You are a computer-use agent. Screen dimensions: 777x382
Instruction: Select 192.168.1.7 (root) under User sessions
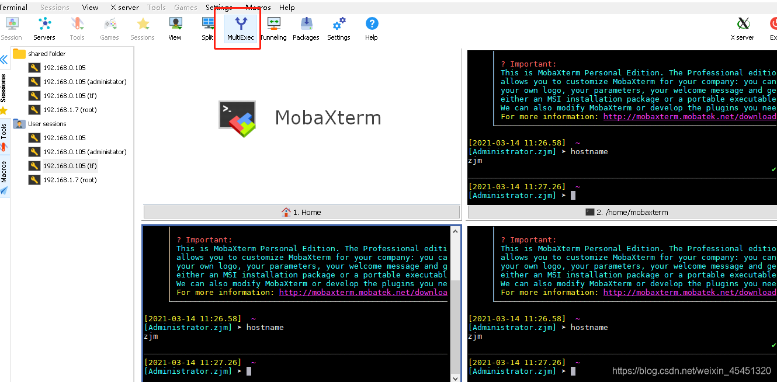(70, 180)
